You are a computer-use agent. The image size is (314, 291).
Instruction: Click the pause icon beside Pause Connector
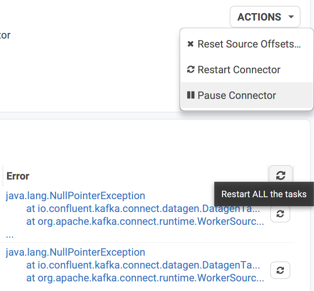tap(191, 95)
